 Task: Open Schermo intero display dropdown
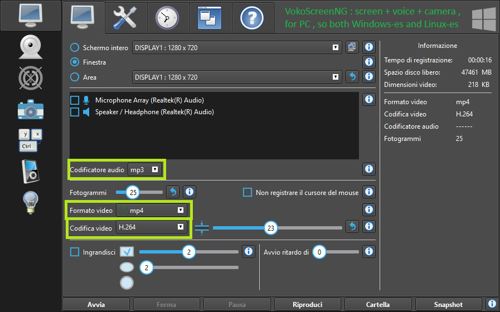[x=237, y=47]
